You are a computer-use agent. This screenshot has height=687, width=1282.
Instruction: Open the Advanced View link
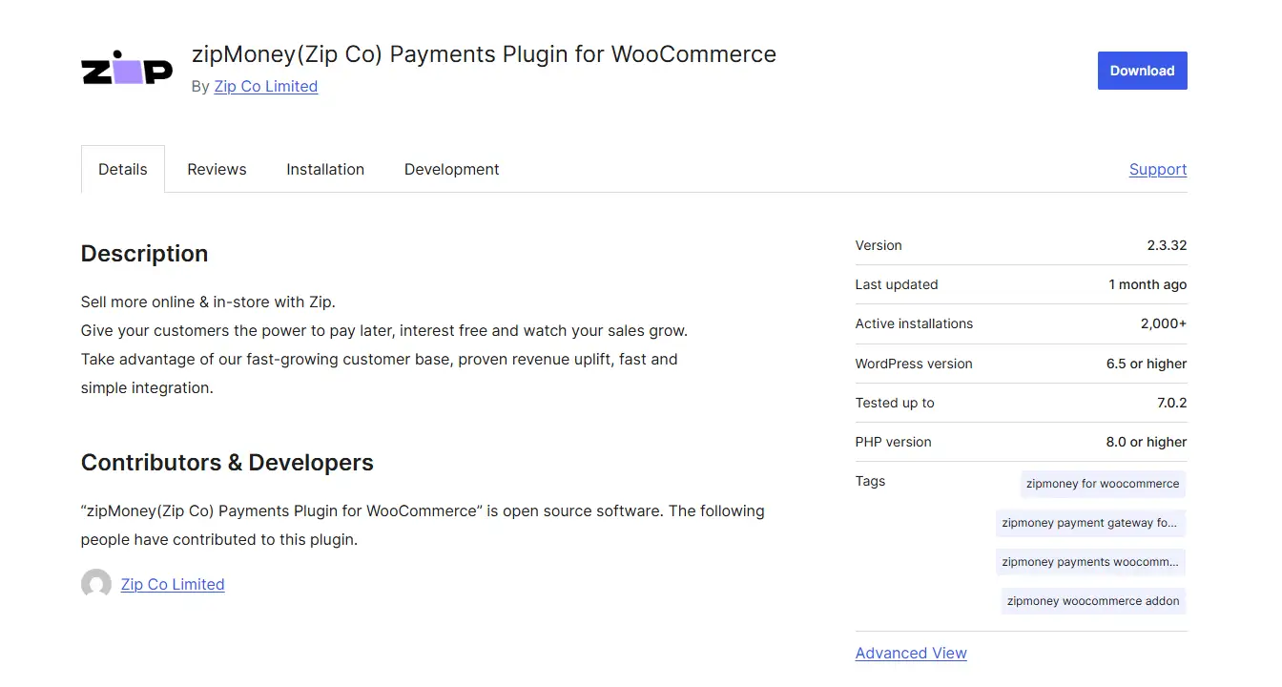(911, 653)
